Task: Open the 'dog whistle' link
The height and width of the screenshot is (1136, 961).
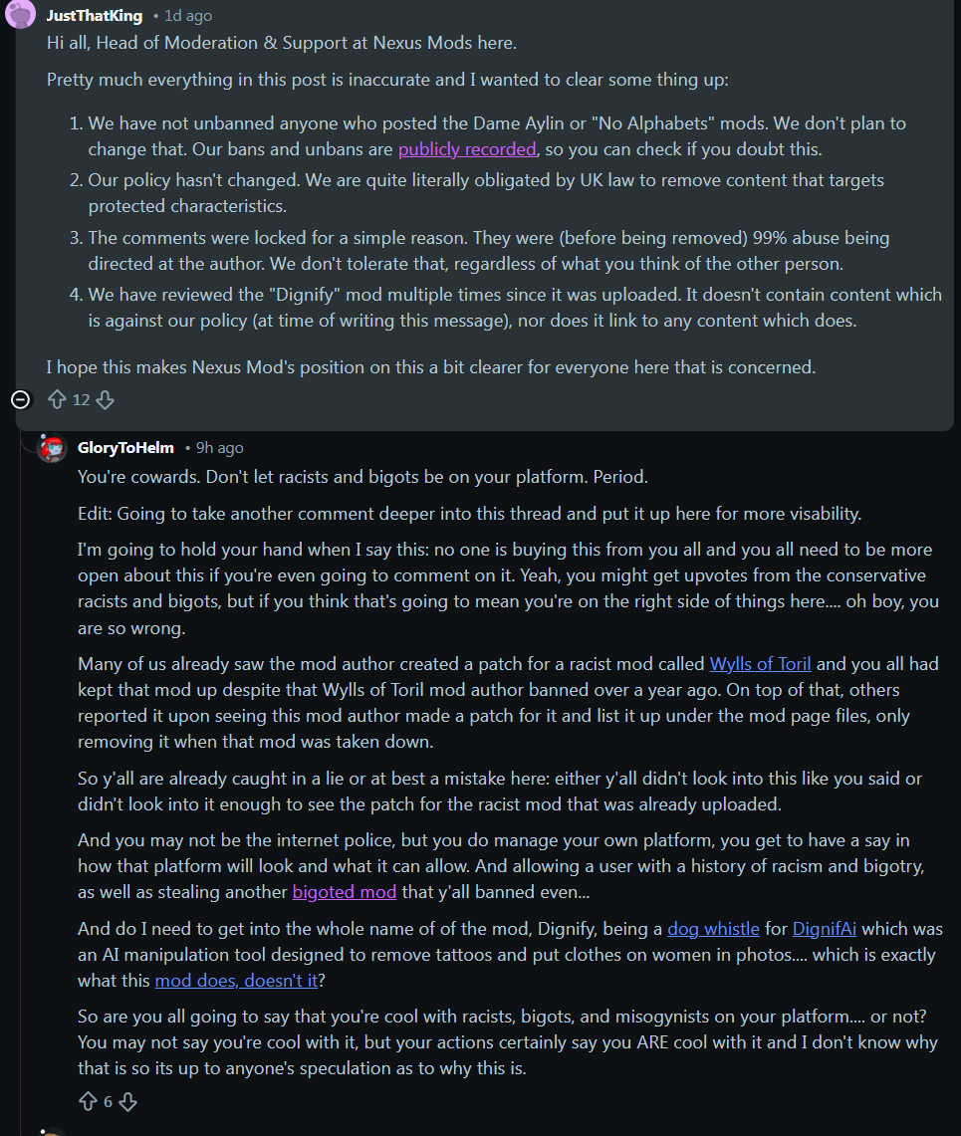Action: (x=713, y=929)
